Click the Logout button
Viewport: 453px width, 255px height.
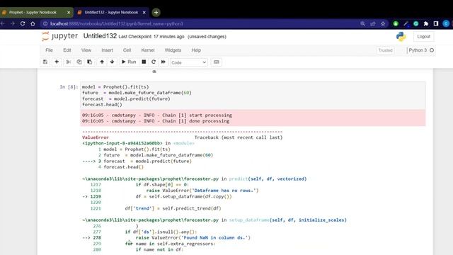coord(423,36)
